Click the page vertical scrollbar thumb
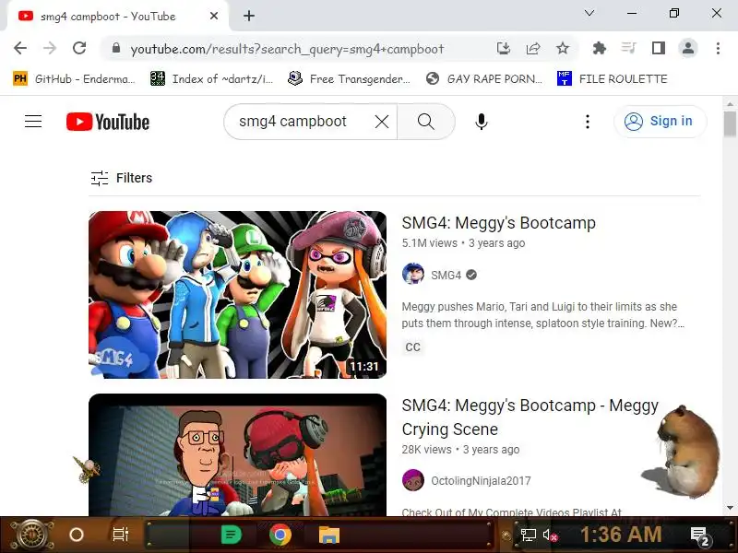Viewport: 738px width, 553px height. click(730, 124)
